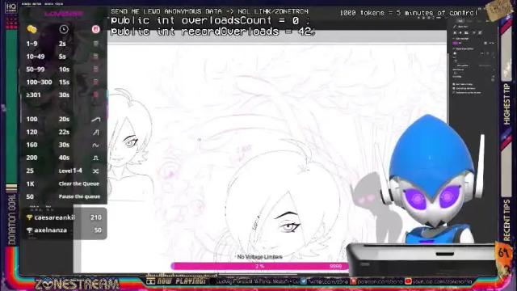The image size is (517, 291).
Task: Click trophy icon next to axelnanza
Action: coord(29,230)
